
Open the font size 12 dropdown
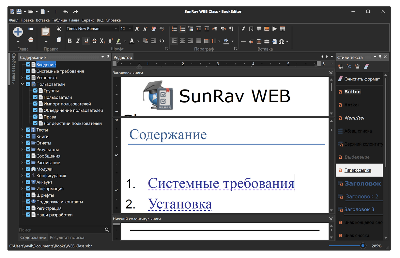coord(130,29)
